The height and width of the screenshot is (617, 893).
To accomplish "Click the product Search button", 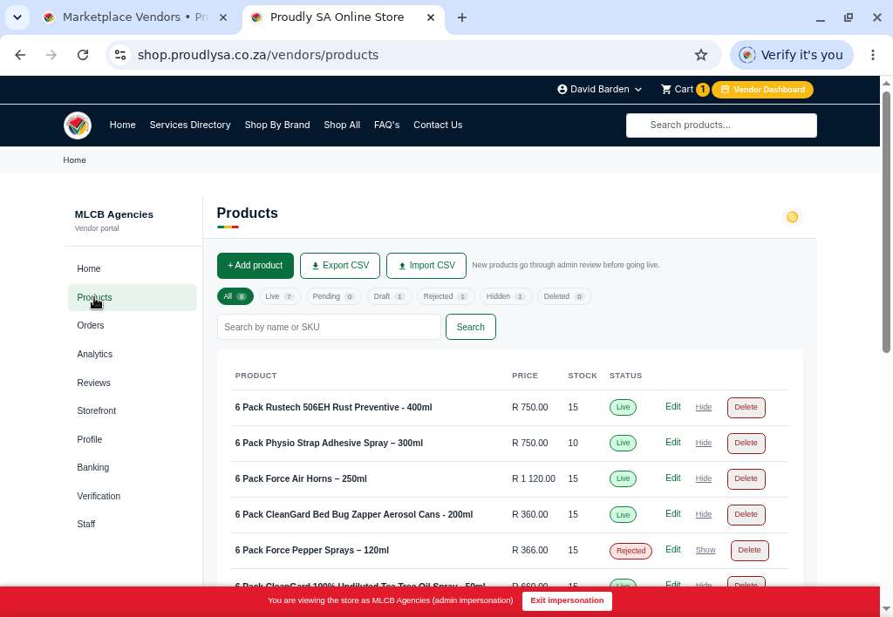I will (470, 328).
